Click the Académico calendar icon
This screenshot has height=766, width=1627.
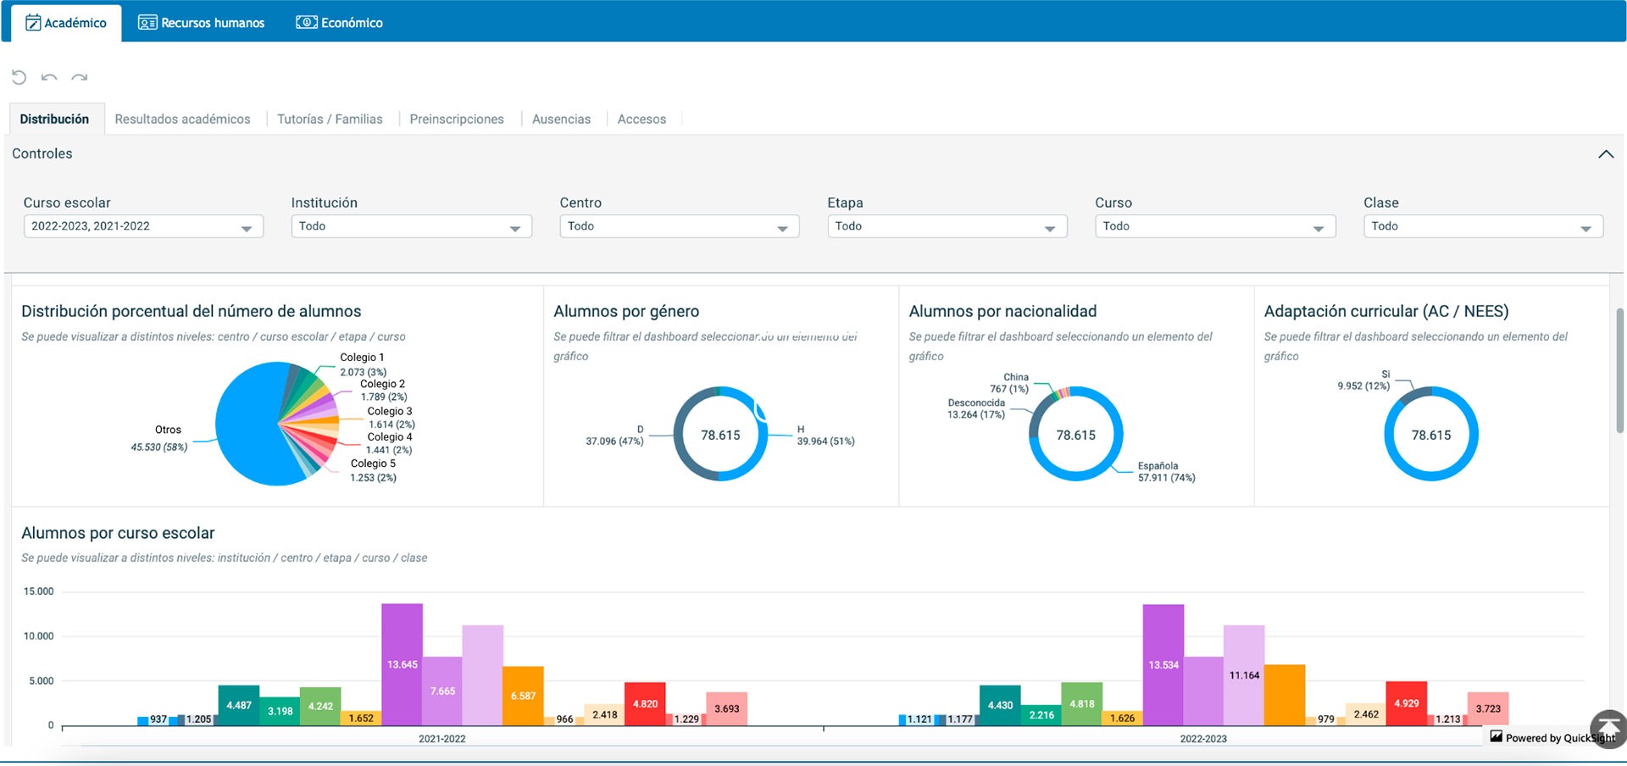click(x=33, y=23)
